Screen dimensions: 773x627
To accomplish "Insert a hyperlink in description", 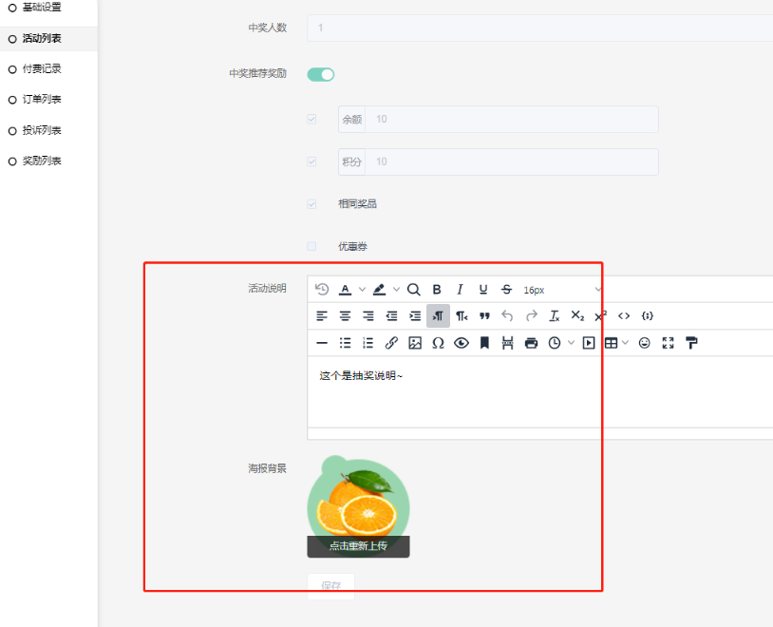I will click(x=391, y=343).
